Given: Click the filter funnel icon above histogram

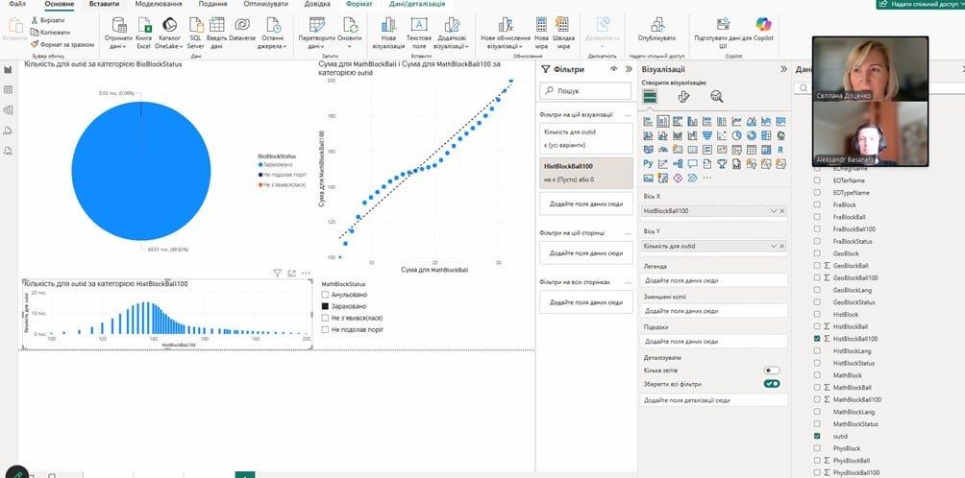Looking at the screenshot, I should point(277,274).
